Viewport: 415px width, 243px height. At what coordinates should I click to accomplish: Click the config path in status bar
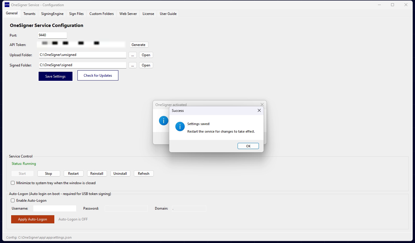coord(39,237)
